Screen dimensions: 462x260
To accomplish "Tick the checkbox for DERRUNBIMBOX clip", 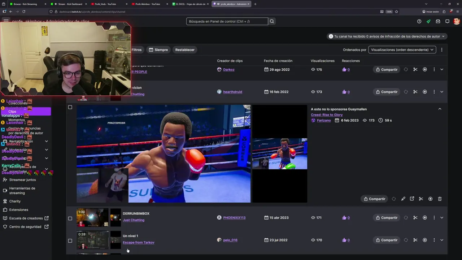I will [x=70, y=218].
